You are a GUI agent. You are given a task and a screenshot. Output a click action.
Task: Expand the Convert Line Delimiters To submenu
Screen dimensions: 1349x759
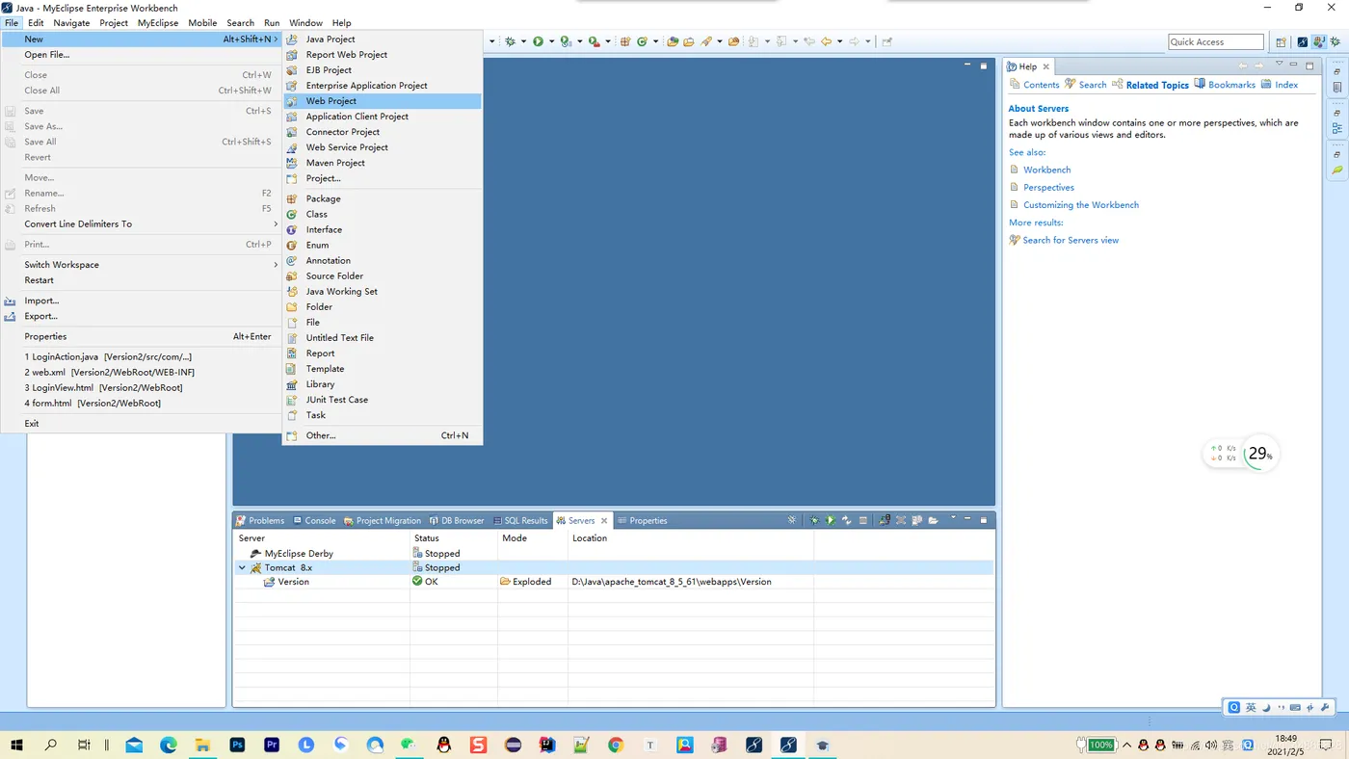pyautogui.click(x=142, y=224)
